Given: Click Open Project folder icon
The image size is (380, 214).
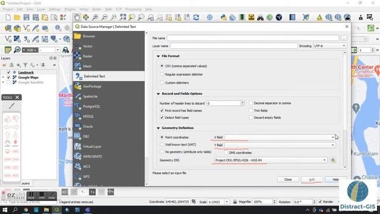Looking at the screenshot, I should [x=17, y=17].
